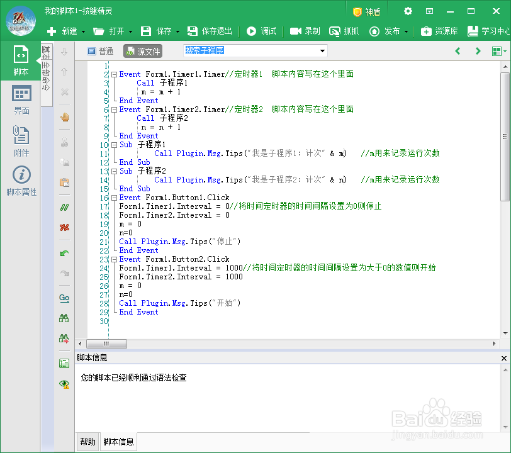Click the move-up arrow icon

(x=64, y=71)
